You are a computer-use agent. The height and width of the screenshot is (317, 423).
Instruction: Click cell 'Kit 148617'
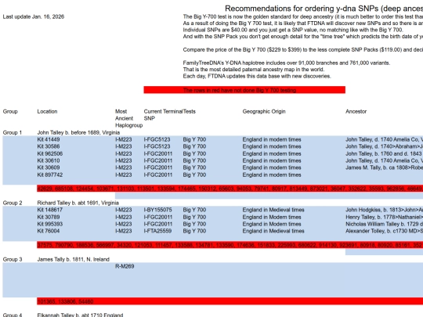[50, 210]
